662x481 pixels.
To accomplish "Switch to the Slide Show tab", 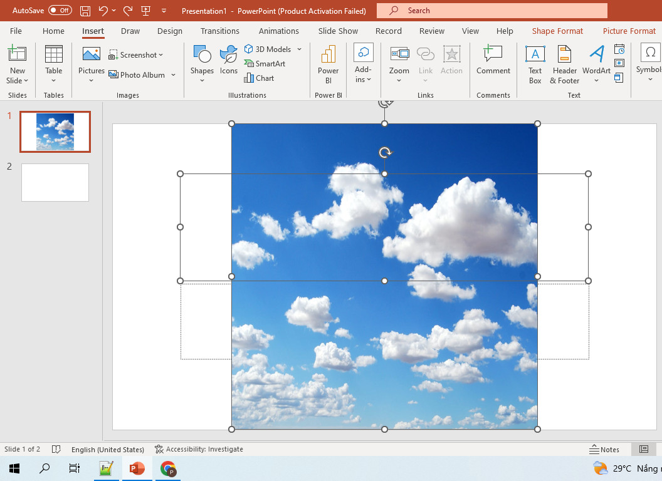I will point(338,31).
